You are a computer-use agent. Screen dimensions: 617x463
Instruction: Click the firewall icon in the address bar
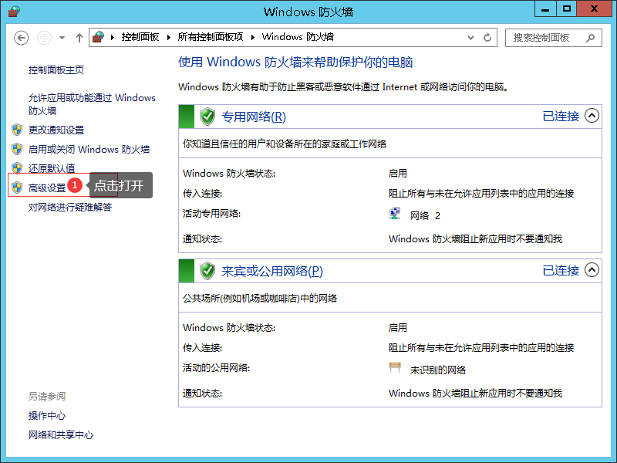coord(99,37)
